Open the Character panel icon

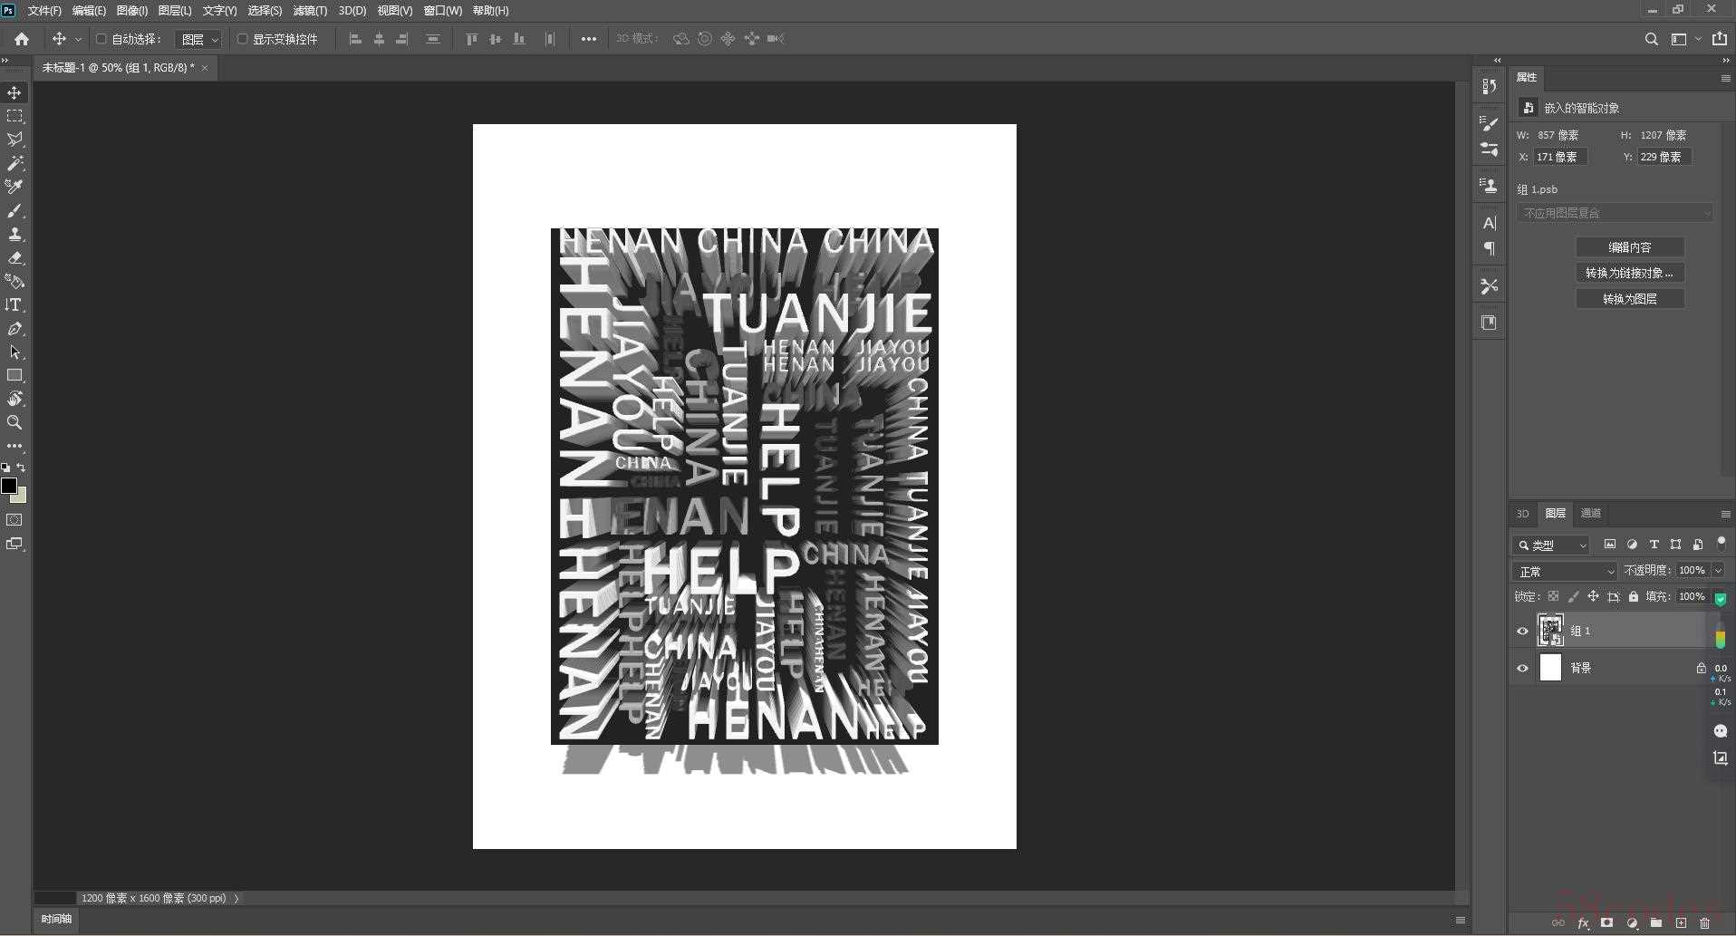click(1489, 223)
